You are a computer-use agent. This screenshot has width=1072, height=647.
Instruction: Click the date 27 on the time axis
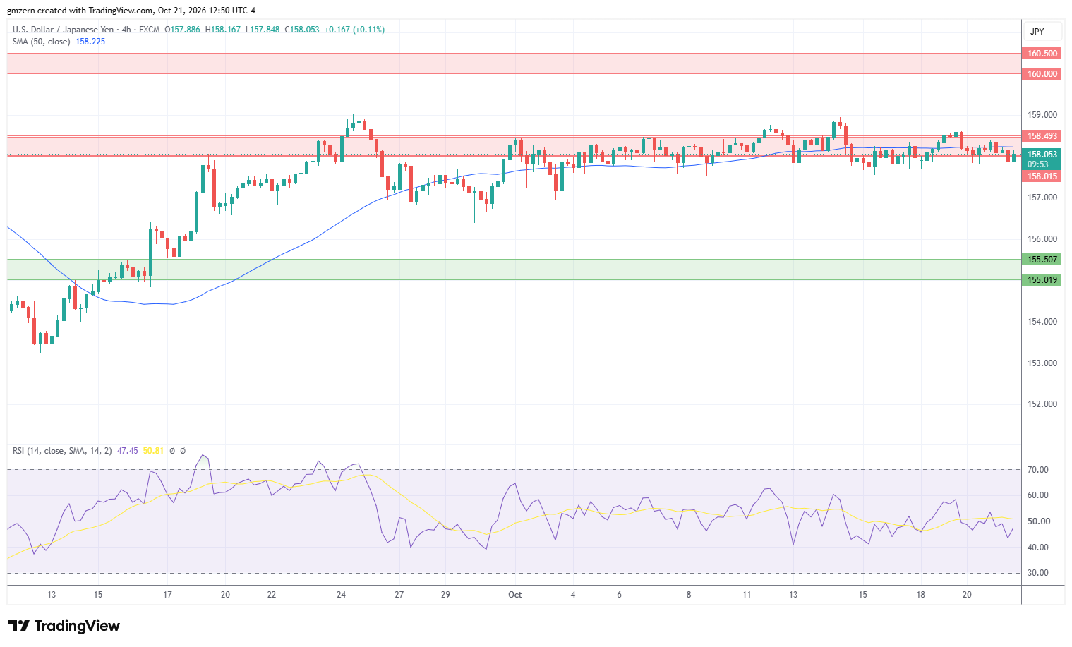pos(399,595)
